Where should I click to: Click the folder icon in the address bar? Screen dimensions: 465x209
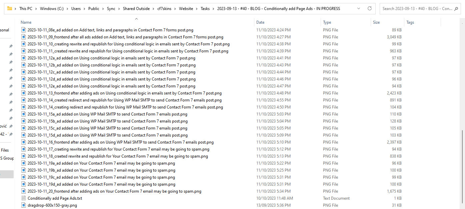[x=10, y=8]
